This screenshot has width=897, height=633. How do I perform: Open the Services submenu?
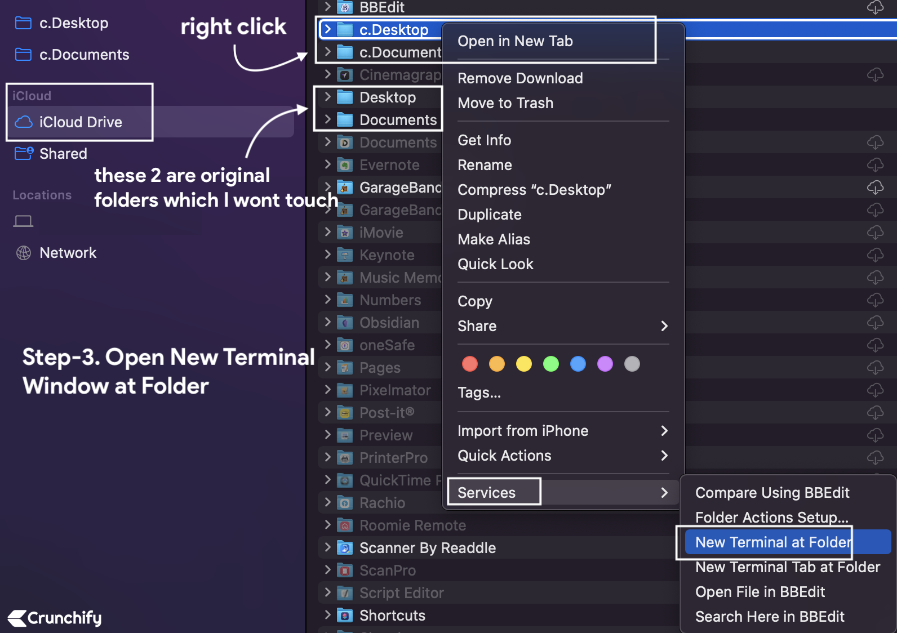pyautogui.click(x=563, y=493)
